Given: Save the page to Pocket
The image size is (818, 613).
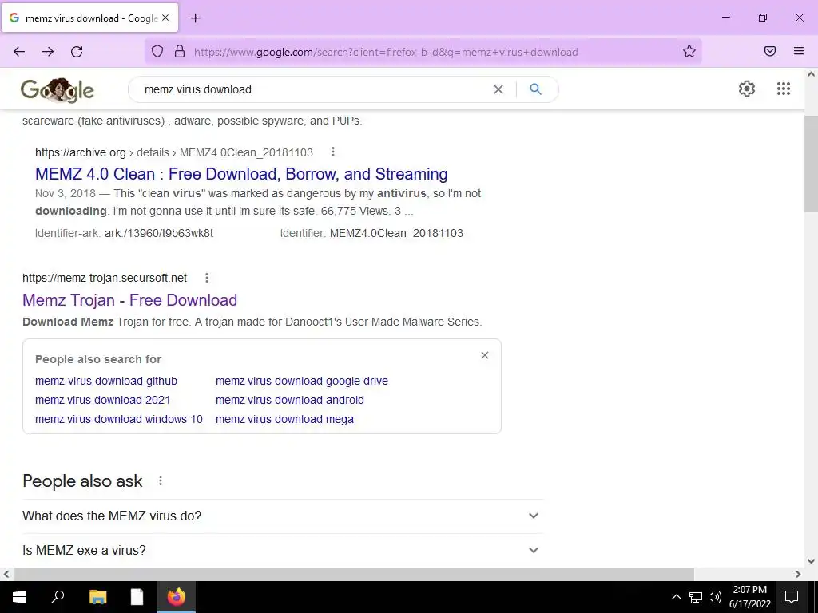Looking at the screenshot, I should [x=770, y=51].
